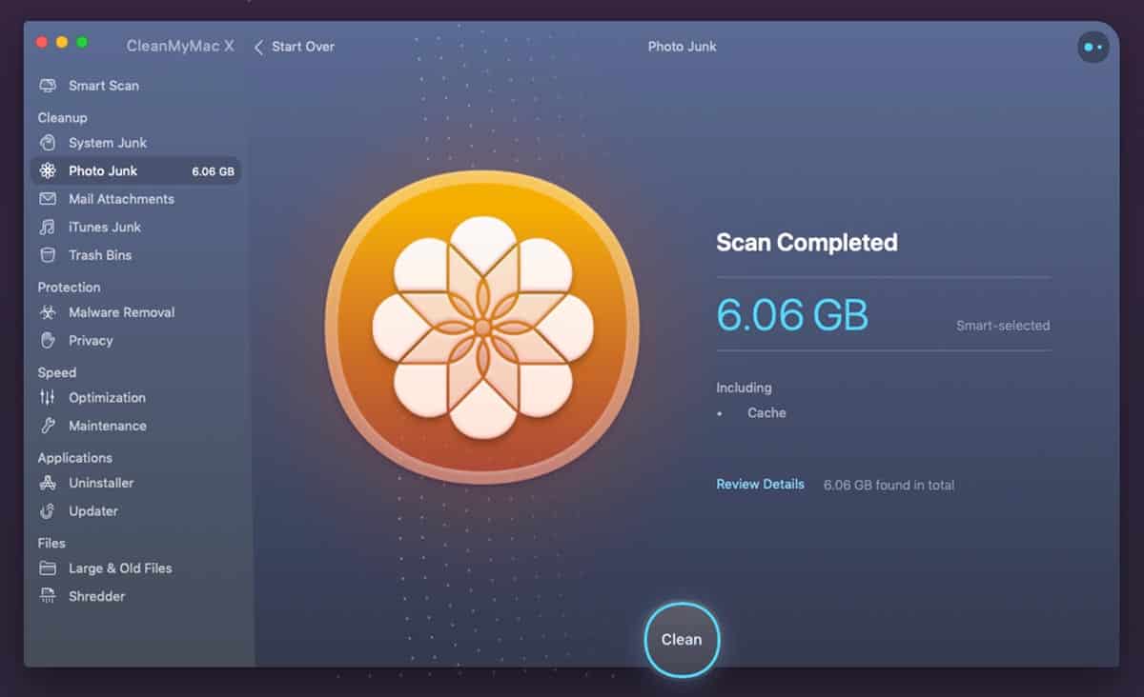Click the Maintenance wrench icon

pyautogui.click(x=48, y=426)
